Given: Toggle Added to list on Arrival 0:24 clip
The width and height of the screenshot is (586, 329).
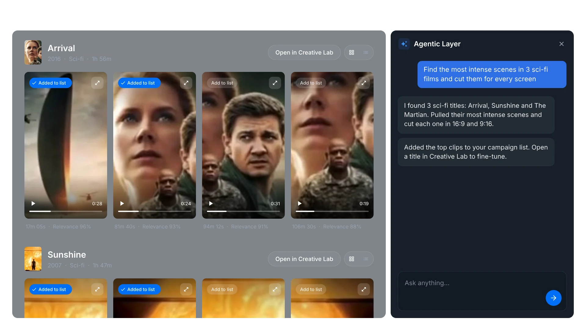Looking at the screenshot, I should click(x=139, y=83).
